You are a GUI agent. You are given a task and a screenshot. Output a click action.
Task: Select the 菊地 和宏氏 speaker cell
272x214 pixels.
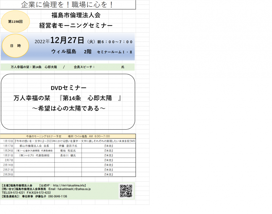point(68,150)
